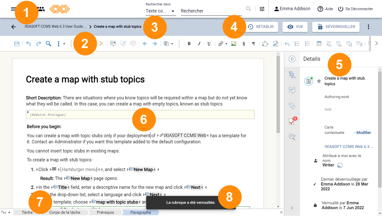
Task: Open the tags side panel
Action: point(292,106)
